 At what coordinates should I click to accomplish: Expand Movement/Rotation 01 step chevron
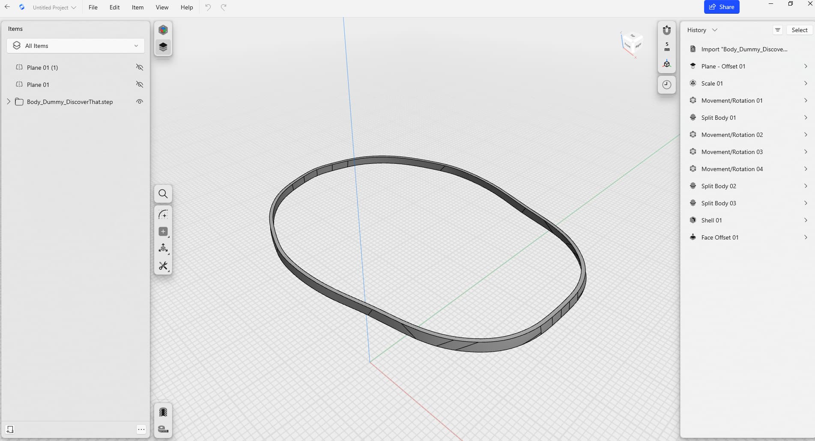tap(806, 101)
